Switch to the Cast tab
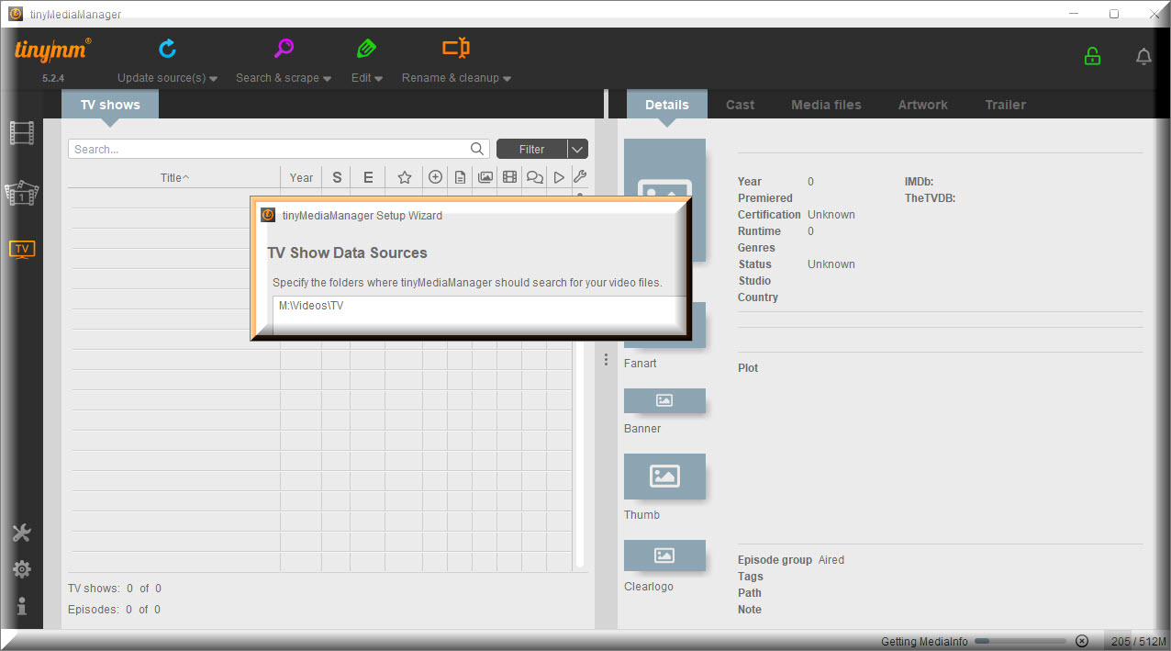The width and height of the screenshot is (1171, 651). pos(741,105)
